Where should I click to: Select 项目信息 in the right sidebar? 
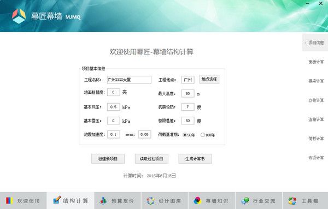(315, 43)
